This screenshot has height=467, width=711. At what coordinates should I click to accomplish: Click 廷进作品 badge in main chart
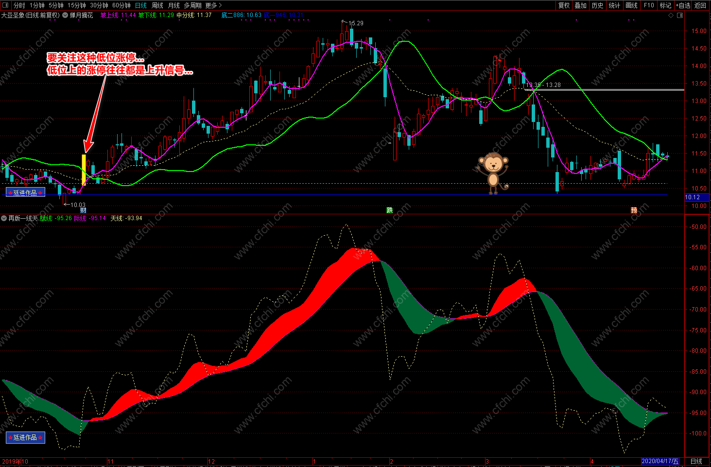[25, 192]
